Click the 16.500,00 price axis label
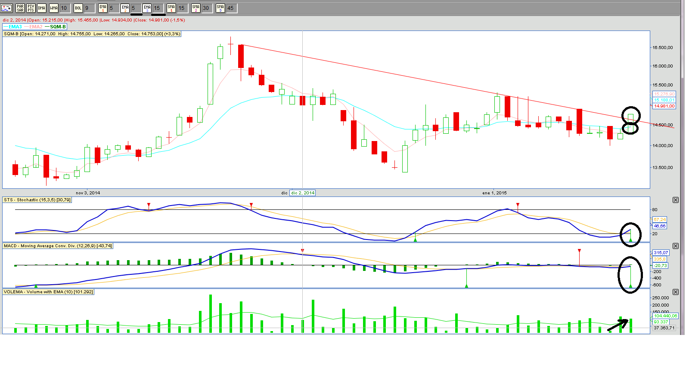Image resolution: width=689 pixels, height=387 pixels. 663,48
